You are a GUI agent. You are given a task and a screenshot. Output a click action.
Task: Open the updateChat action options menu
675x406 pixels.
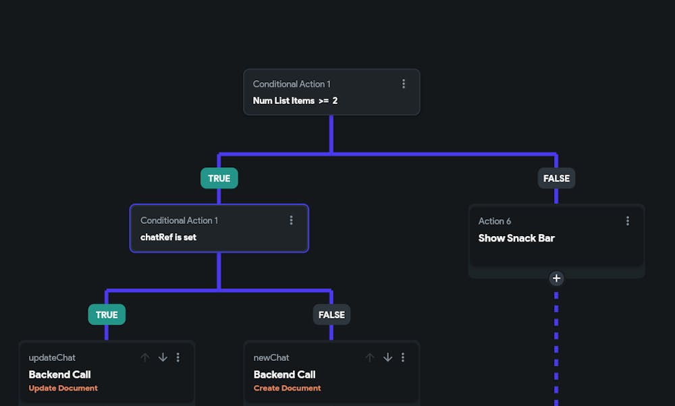pos(178,357)
